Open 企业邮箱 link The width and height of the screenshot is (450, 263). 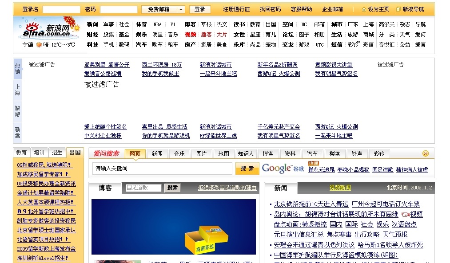click(x=332, y=9)
